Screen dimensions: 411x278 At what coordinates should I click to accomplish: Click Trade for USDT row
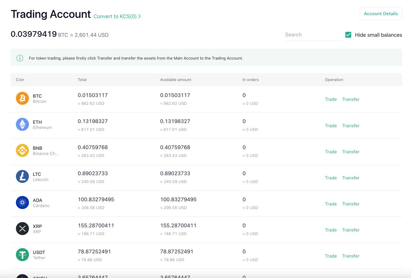pos(331,256)
